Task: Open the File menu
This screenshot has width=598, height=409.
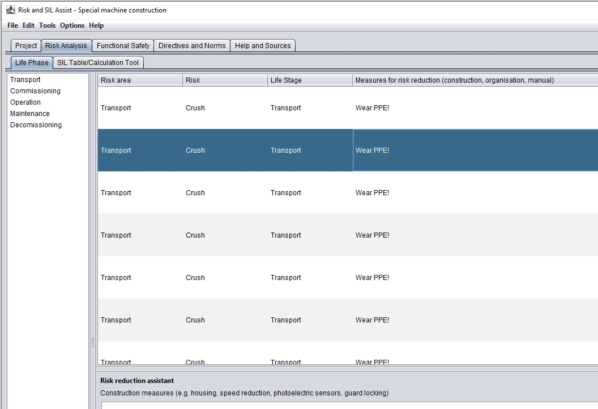Action: coord(12,25)
